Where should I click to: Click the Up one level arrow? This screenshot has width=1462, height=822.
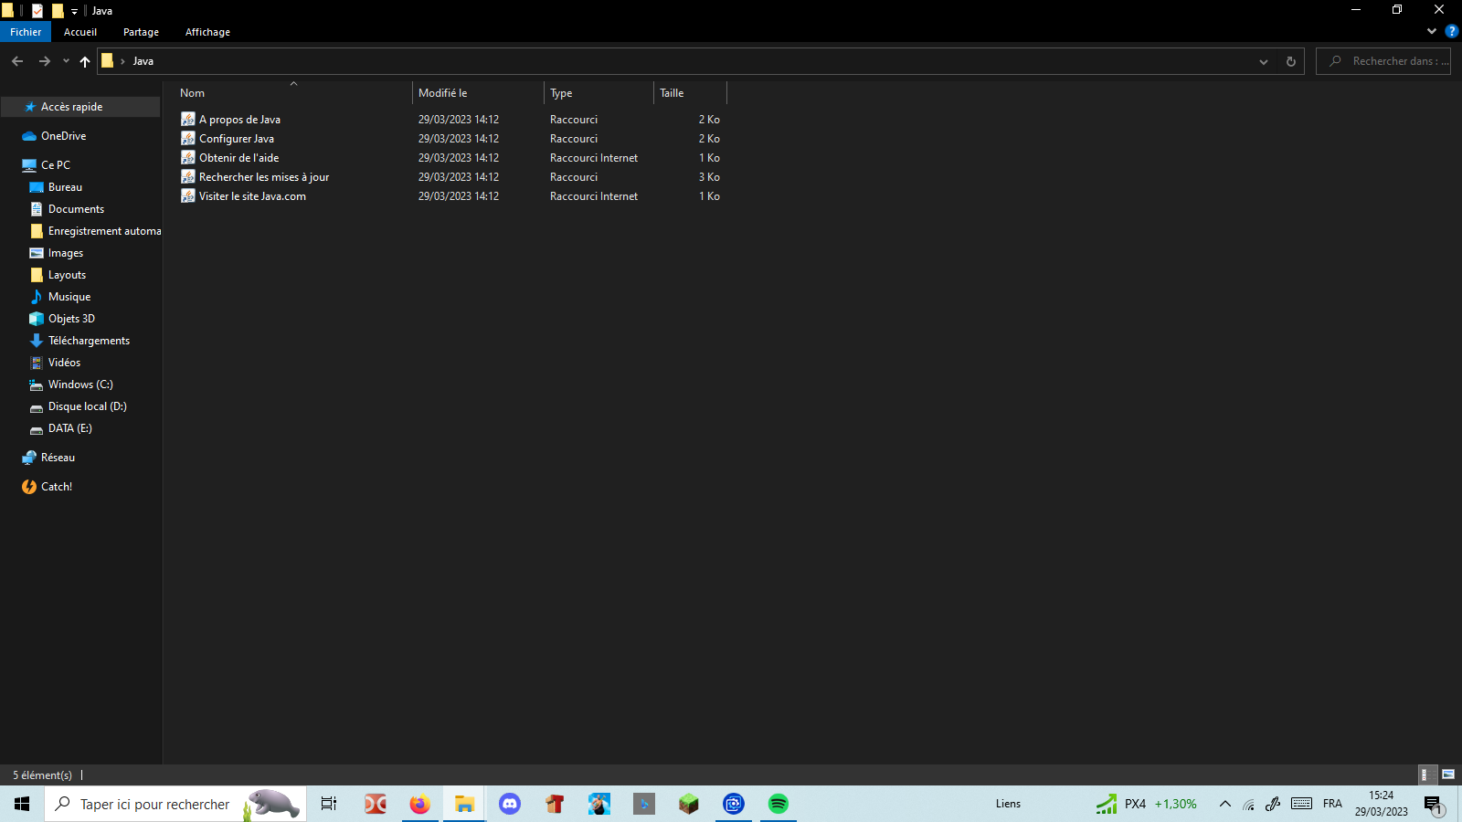85,61
